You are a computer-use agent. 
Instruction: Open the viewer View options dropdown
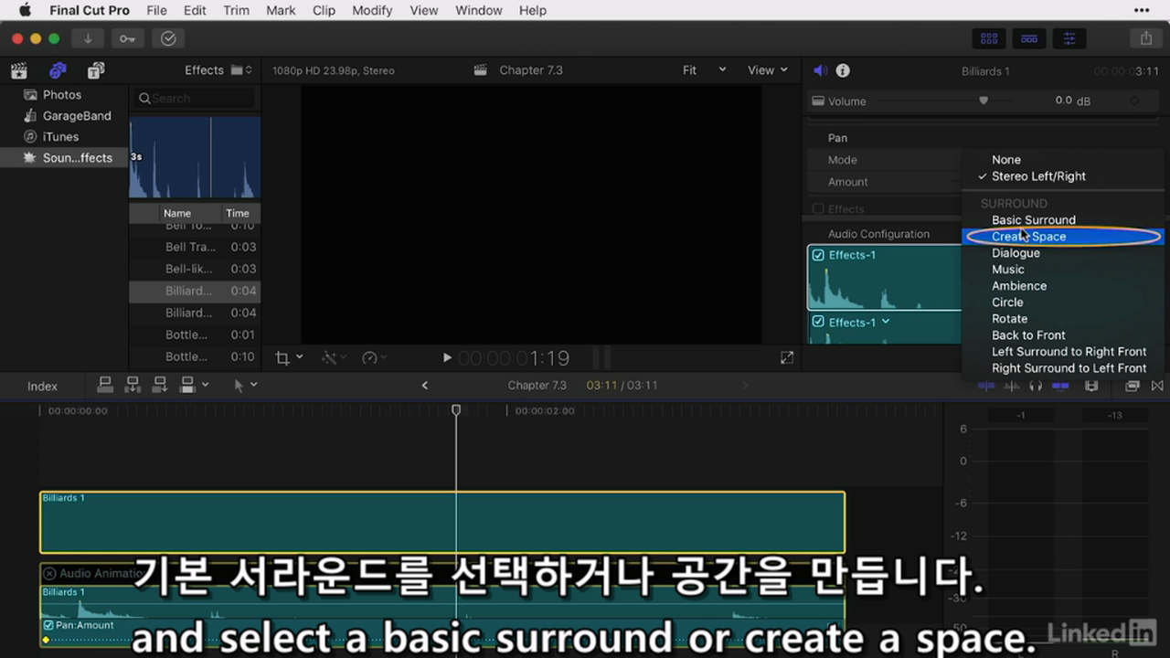click(x=767, y=70)
